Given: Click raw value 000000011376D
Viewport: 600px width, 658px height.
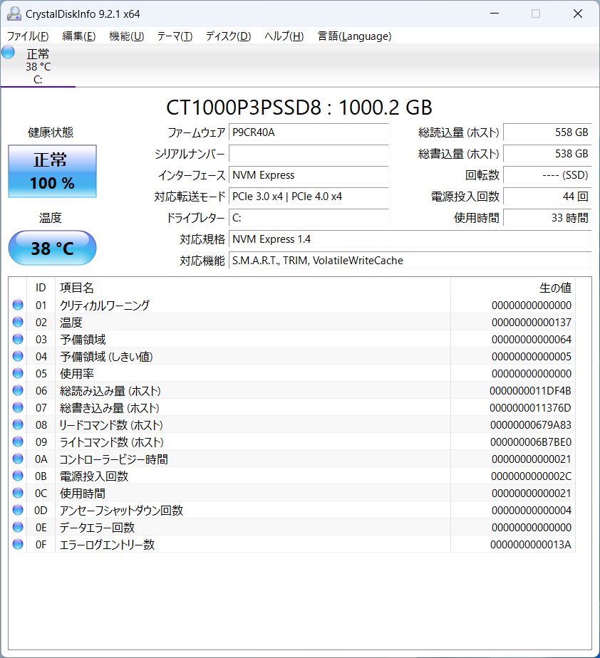Looking at the screenshot, I should [x=530, y=408].
